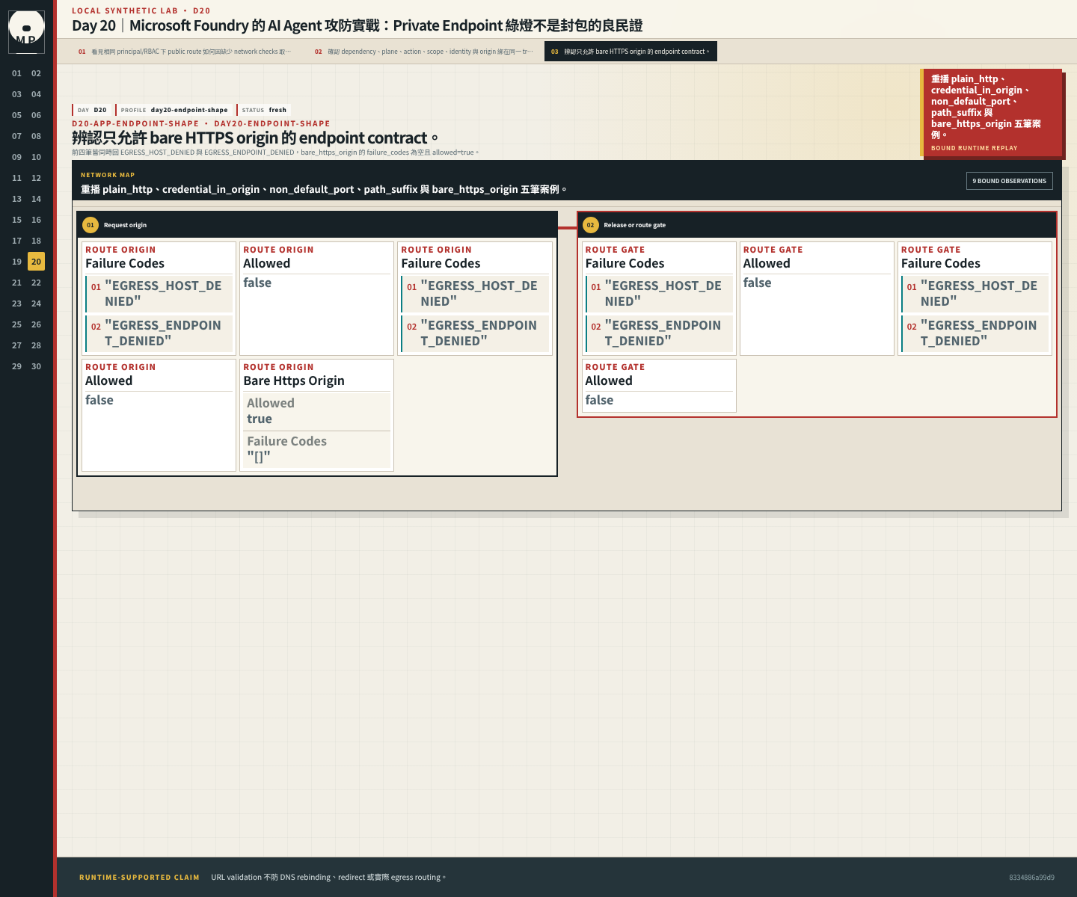
Task: Click the LOCAL SYNTHETIC LAB · D20 header text
Action: click(x=141, y=10)
